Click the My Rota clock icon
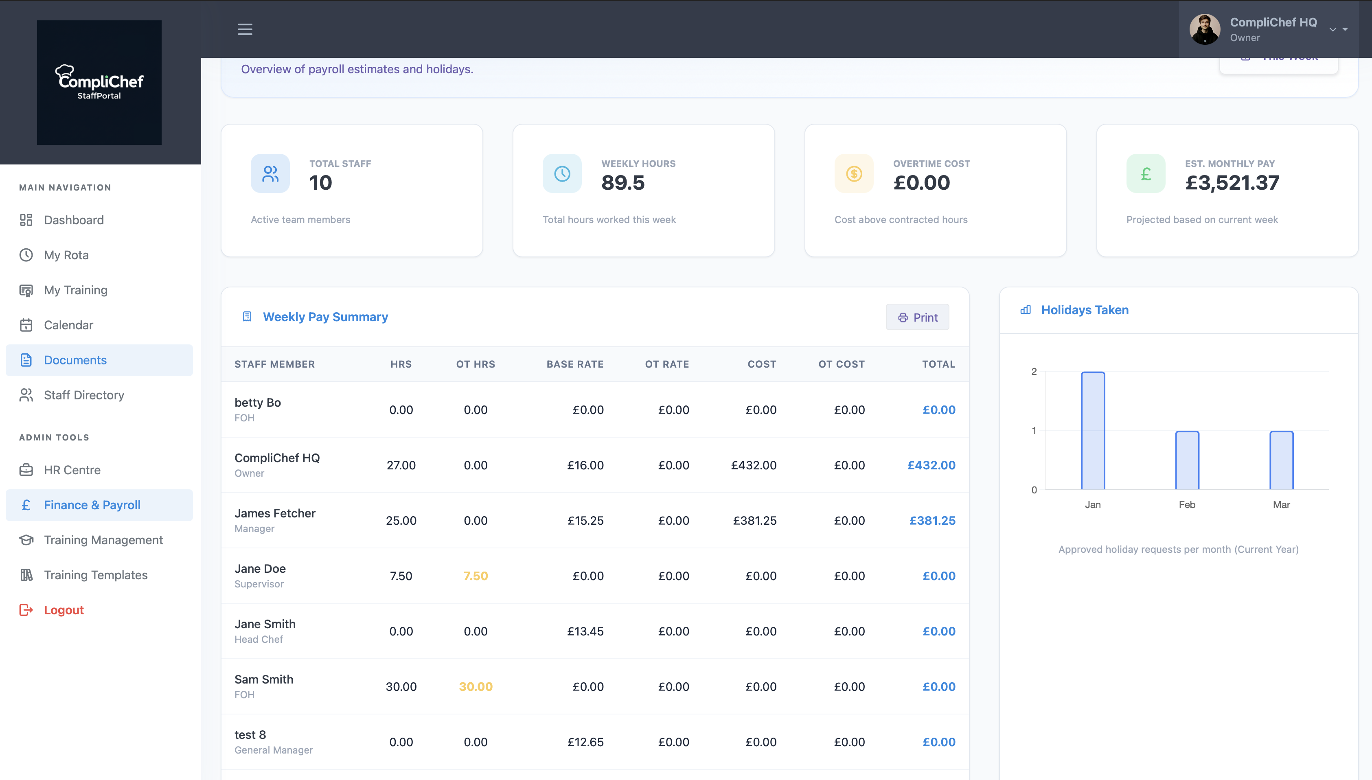1372x780 pixels. coord(26,255)
